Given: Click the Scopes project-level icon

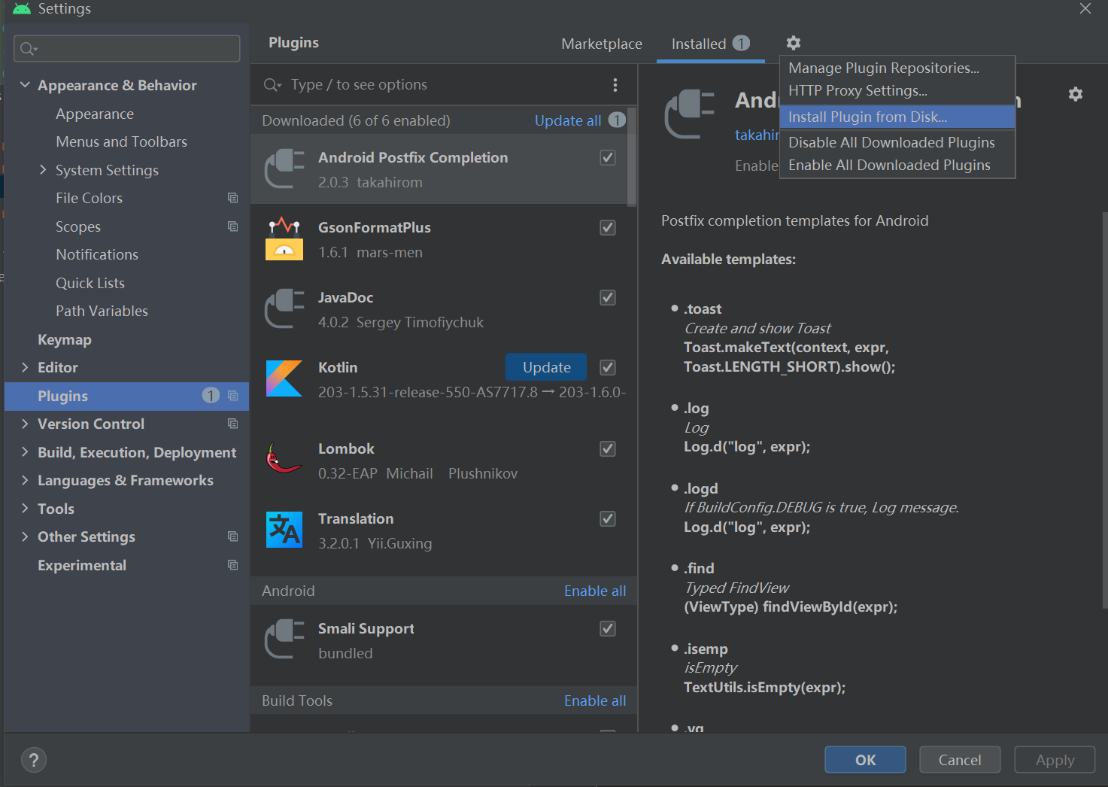Looking at the screenshot, I should click(x=233, y=226).
